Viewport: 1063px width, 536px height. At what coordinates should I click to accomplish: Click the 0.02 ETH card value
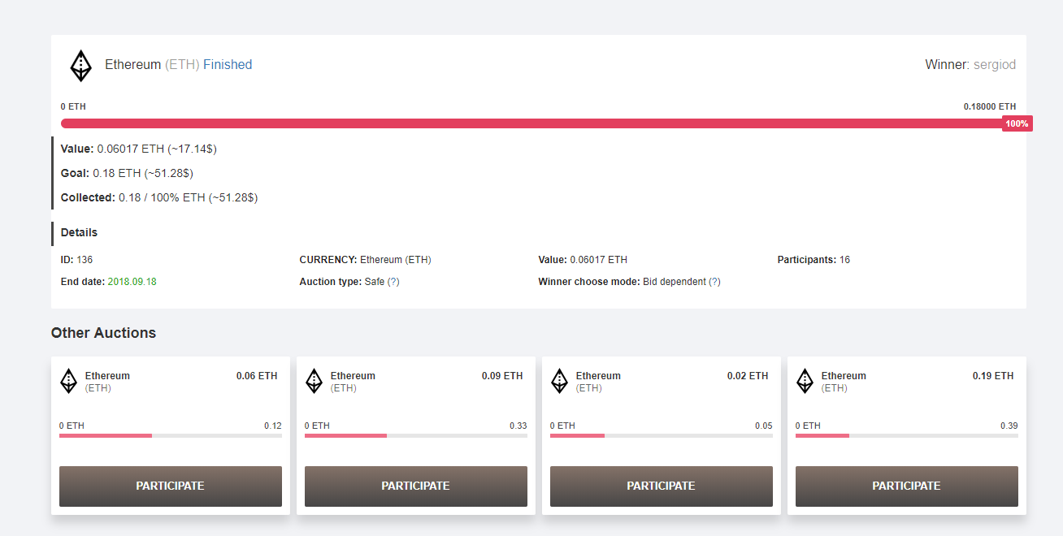click(x=748, y=376)
